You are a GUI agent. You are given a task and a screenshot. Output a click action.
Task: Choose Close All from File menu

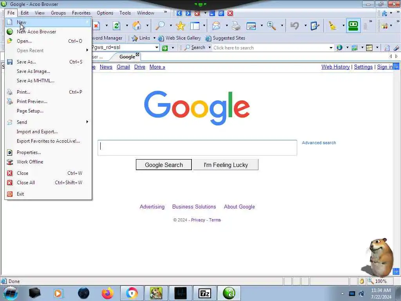(x=48, y=183)
